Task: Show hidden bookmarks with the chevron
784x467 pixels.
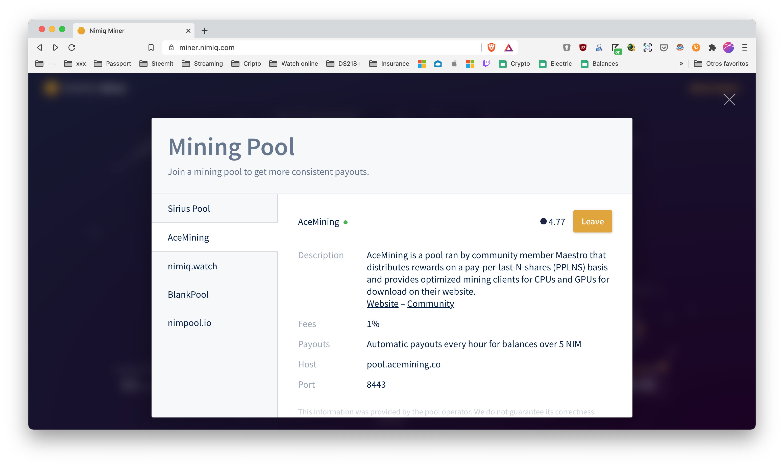Action: coord(681,64)
